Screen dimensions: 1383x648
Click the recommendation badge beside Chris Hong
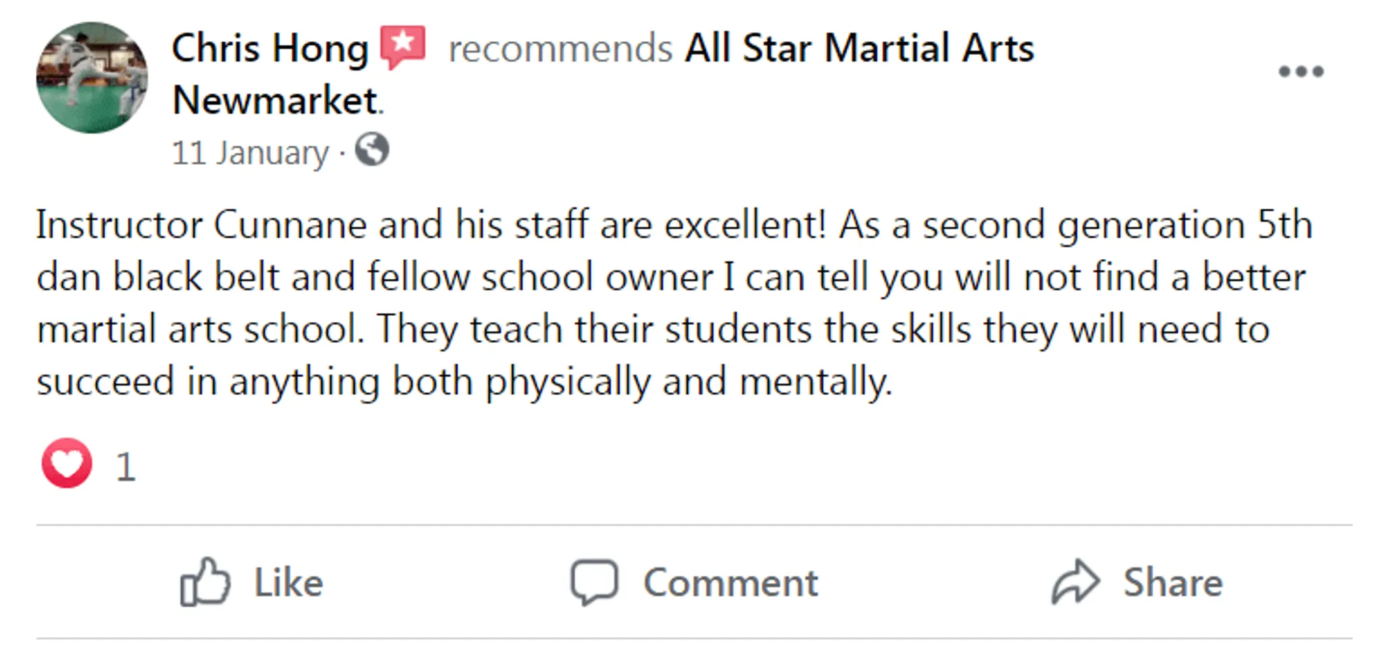(x=404, y=46)
